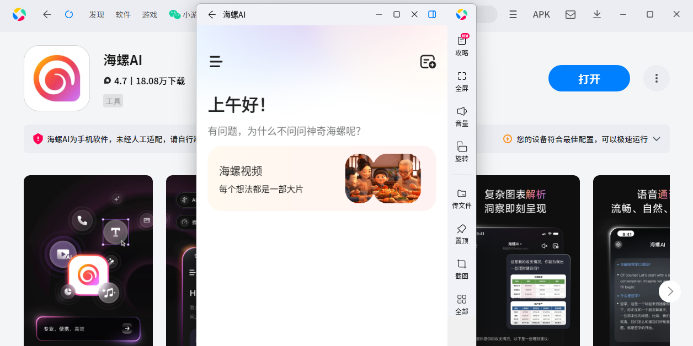Toggle the sidebar panel icon in 海螺AI title bar
693x346 pixels.
[x=432, y=14]
